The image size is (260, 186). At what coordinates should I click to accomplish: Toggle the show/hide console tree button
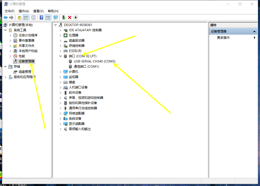[x=26, y=17]
